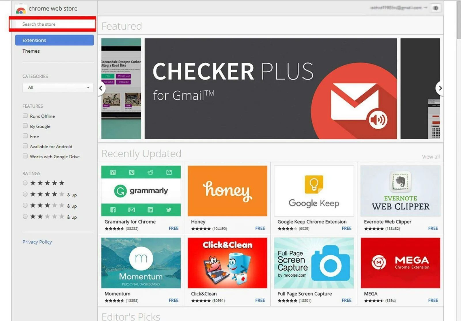The image size is (461, 321).
Task: Select two stars & up rating
Action: 25,216
